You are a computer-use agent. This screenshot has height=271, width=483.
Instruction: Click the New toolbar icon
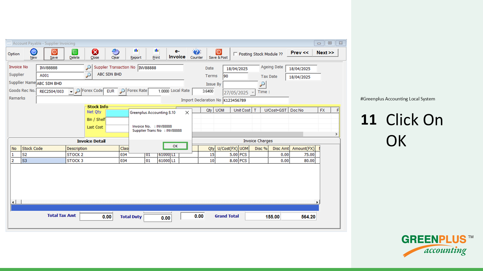pyautogui.click(x=34, y=54)
